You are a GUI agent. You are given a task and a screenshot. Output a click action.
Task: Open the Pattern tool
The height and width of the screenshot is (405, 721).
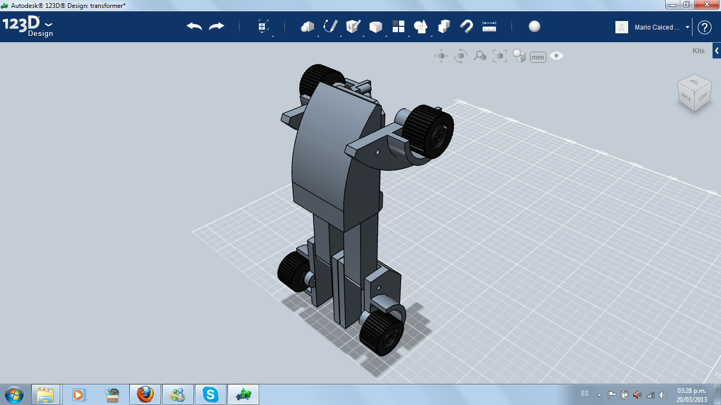pyautogui.click(x=399, y=26)
